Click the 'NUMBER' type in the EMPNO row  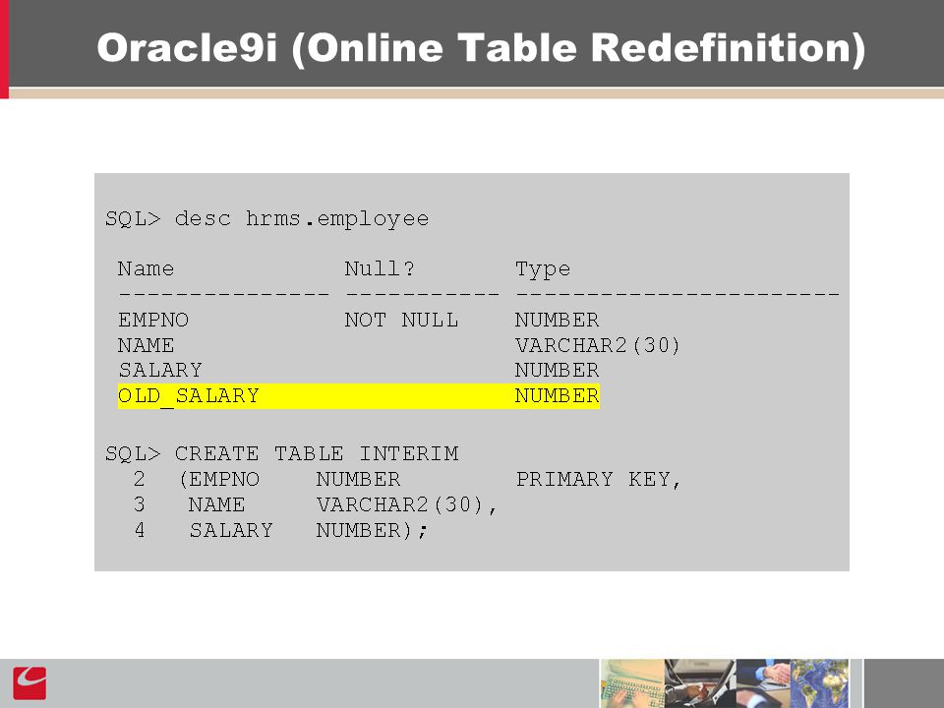point(557,320)
